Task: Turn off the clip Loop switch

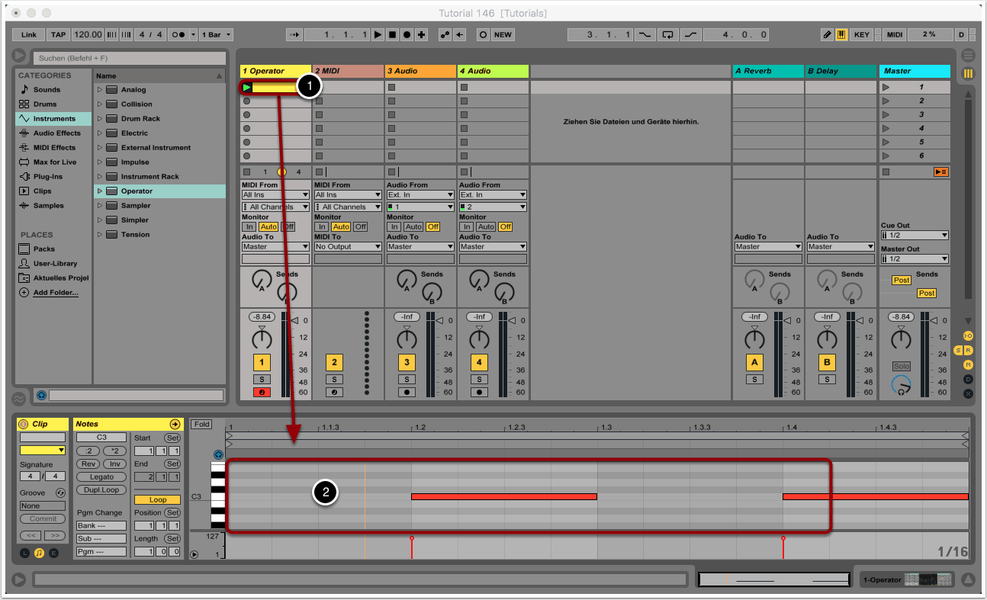Action: coord(157,500)
